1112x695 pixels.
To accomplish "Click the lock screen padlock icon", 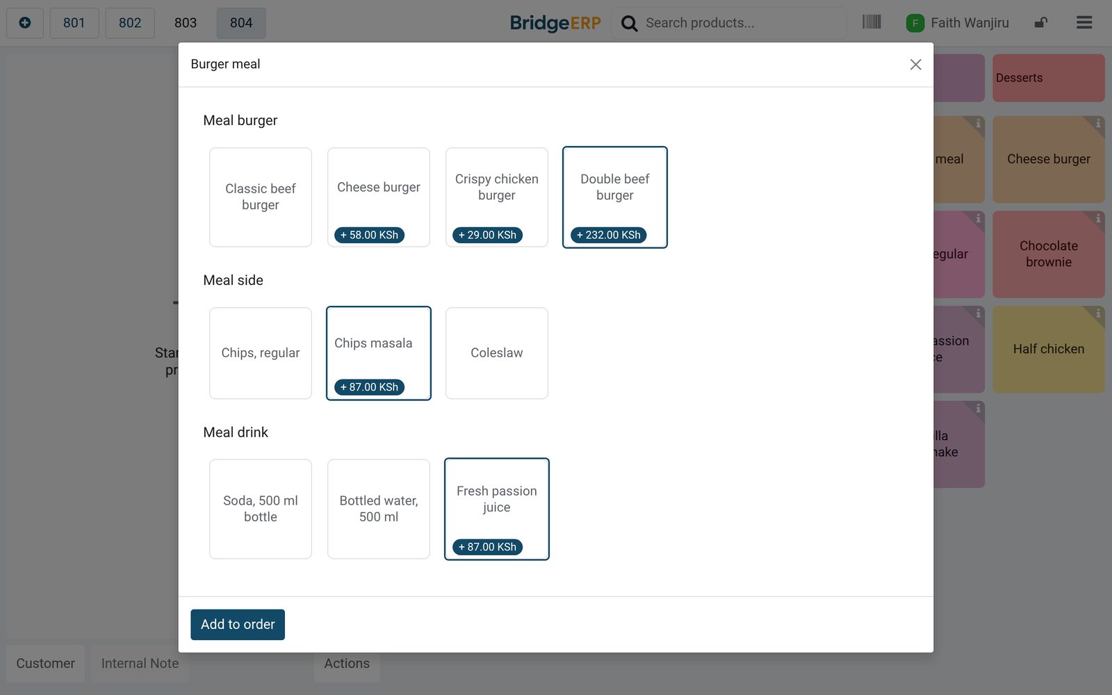I will coord(1040,22).
